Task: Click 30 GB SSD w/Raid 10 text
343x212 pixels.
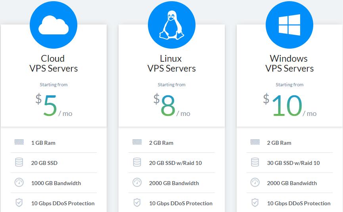Action: click(x=293, y=163)
